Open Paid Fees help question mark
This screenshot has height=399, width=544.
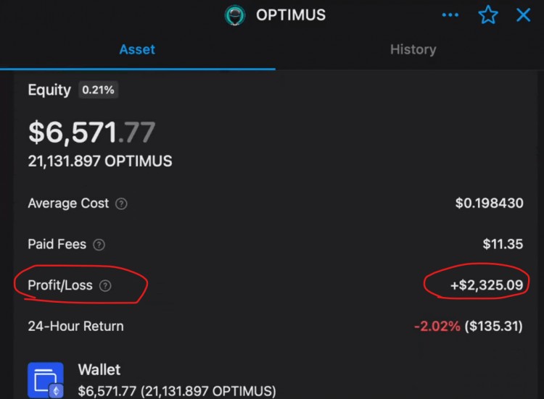click(99, 245)
